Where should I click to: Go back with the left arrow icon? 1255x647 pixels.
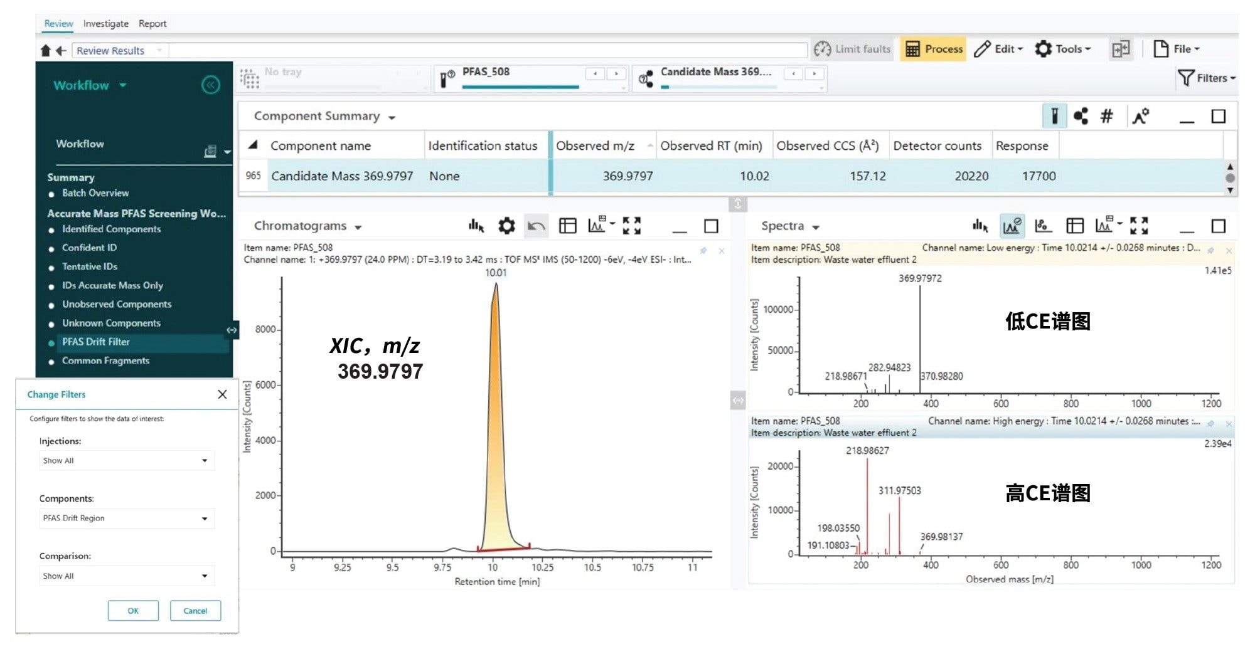pos(61,51)
